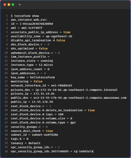Click the public_ip 13.55.176.59 value
Image resolution: width=131 pixels, height=158 pixels.
(42, 102)
